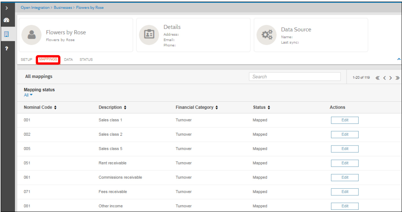The image size is (402, 212).
Task: Go to first page of mappings
Action: click(377, 78)
